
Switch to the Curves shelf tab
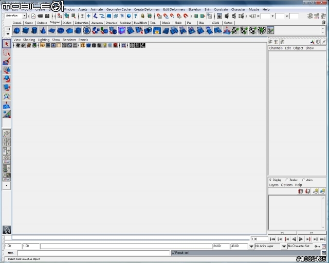29,23
